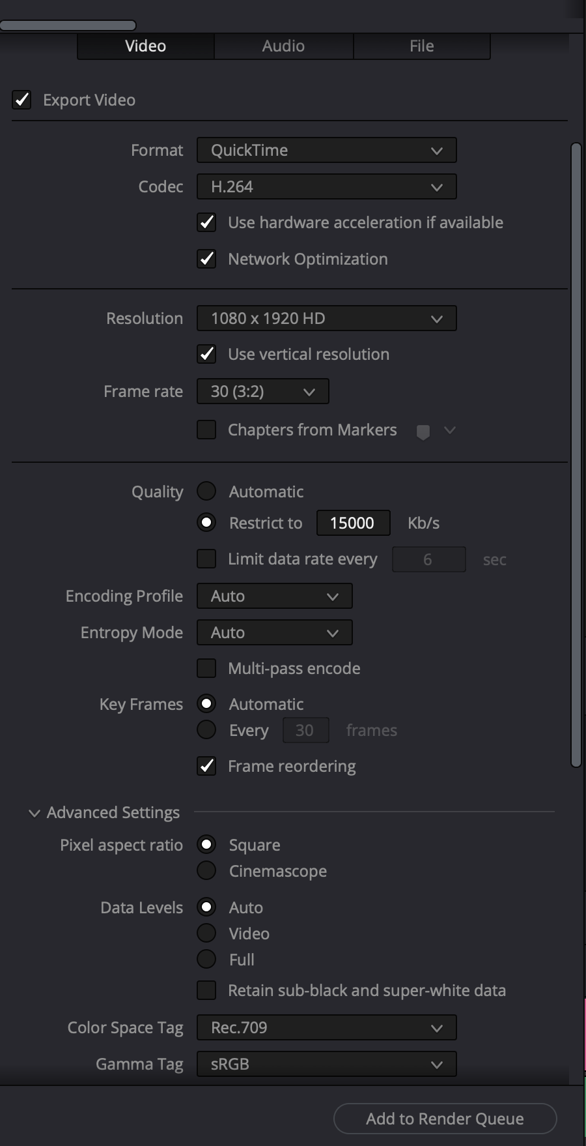Click the chapter marker color swatch

click(422, 430)
